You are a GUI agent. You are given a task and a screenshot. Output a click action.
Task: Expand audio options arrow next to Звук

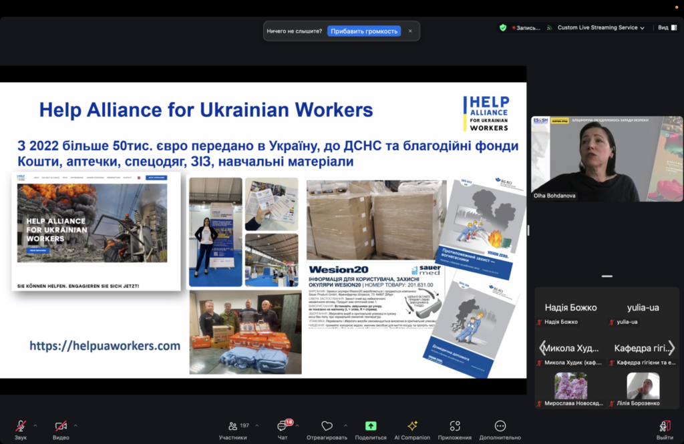[x=35, y=426]
